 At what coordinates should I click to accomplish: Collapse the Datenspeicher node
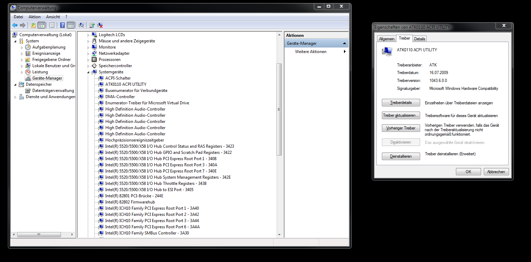(x=15, y=84)
